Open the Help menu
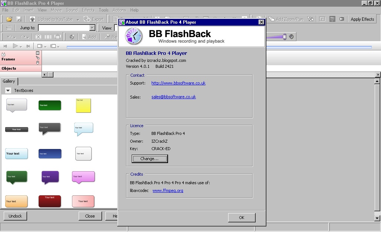381x232 pixels. point(134,10)
